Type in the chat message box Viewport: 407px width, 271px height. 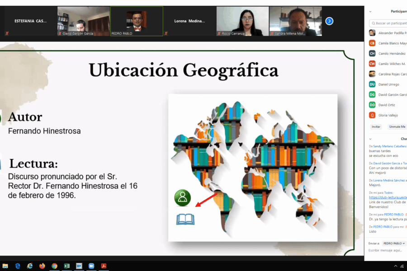387,250
